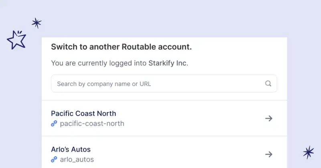Click link icon beside pacific-coast-north
Viewport: 321px width, 168px height.
click(x=54, y=124)
